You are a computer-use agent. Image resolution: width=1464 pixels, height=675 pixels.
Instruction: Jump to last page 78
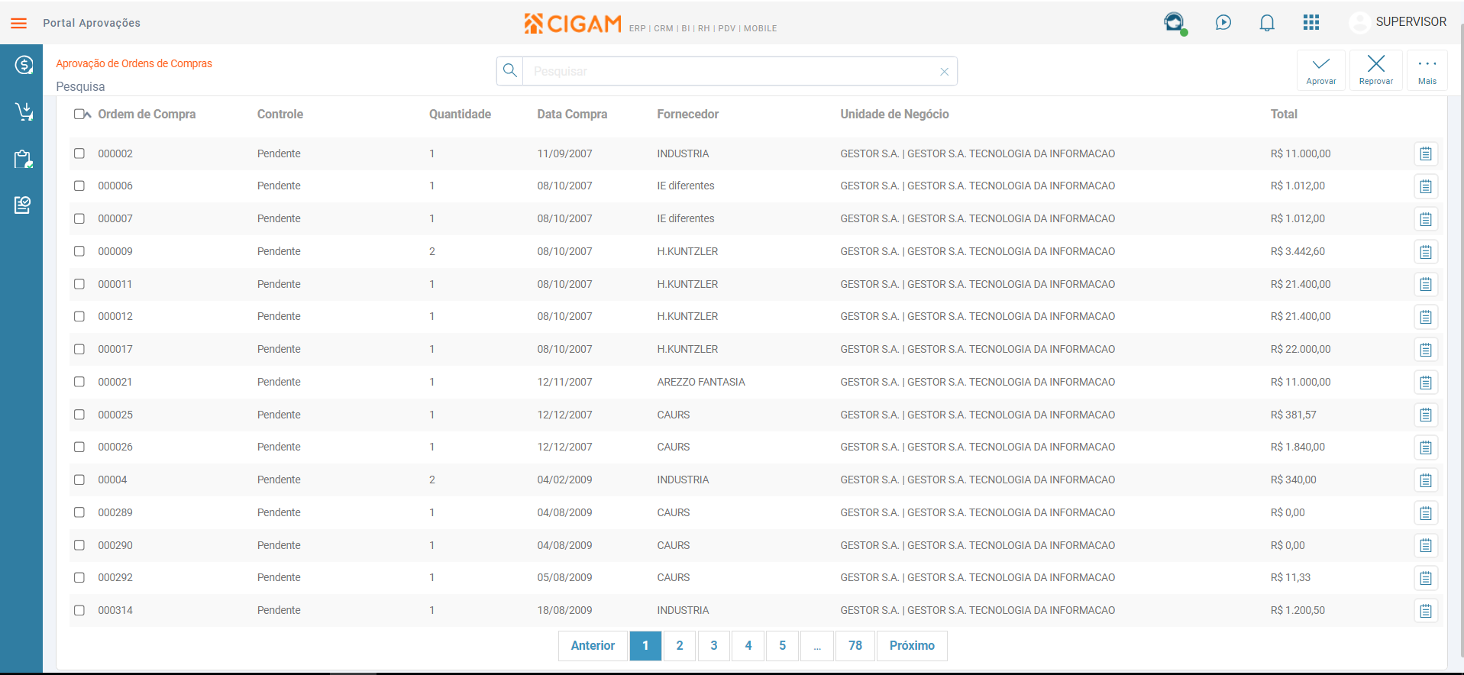click(855, 646)
